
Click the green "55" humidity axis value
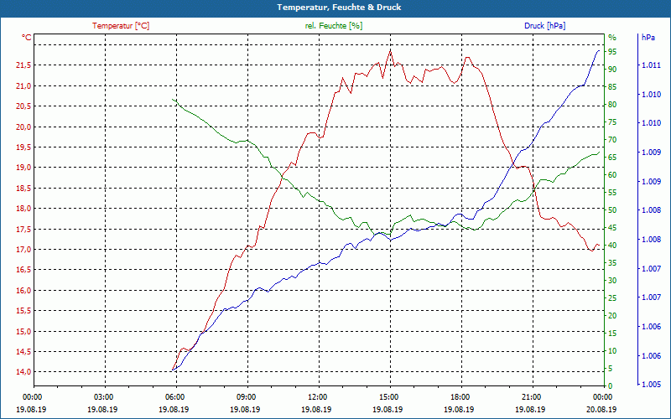(x=612, y=193)
